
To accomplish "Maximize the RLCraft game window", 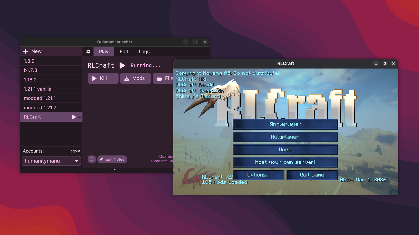I will tap(385, 63).
